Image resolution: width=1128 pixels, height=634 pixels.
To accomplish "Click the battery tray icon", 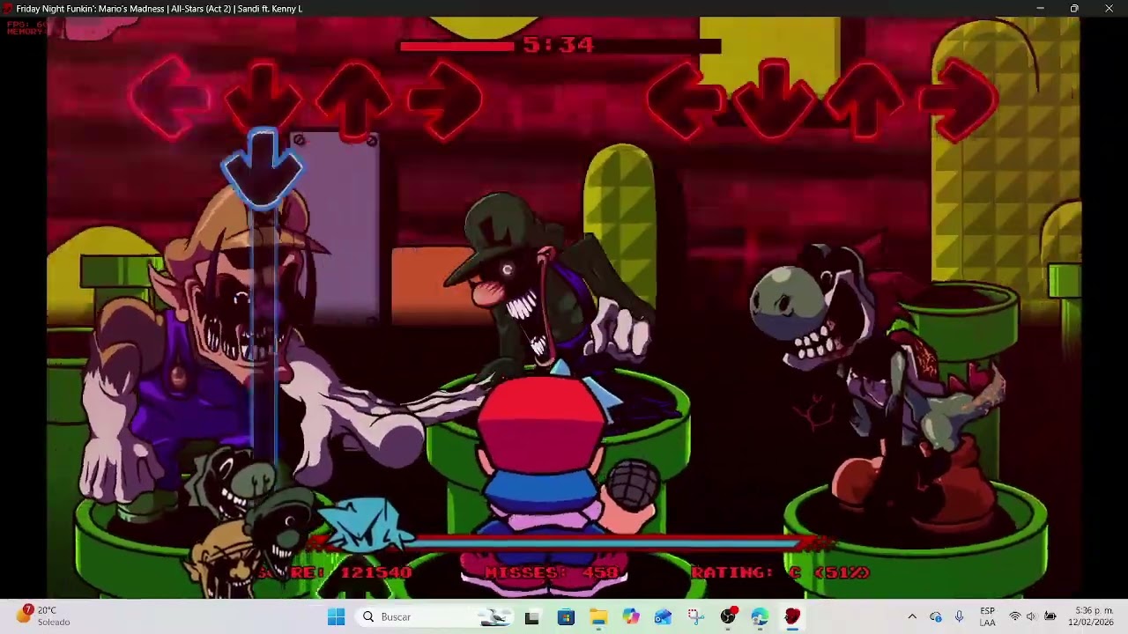I will 1050,617.
